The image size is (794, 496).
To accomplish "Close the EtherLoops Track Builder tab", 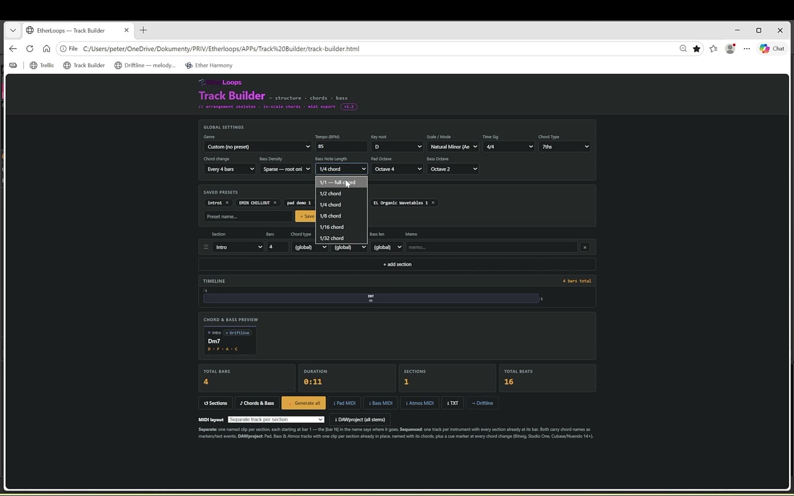I will point(126,30).
